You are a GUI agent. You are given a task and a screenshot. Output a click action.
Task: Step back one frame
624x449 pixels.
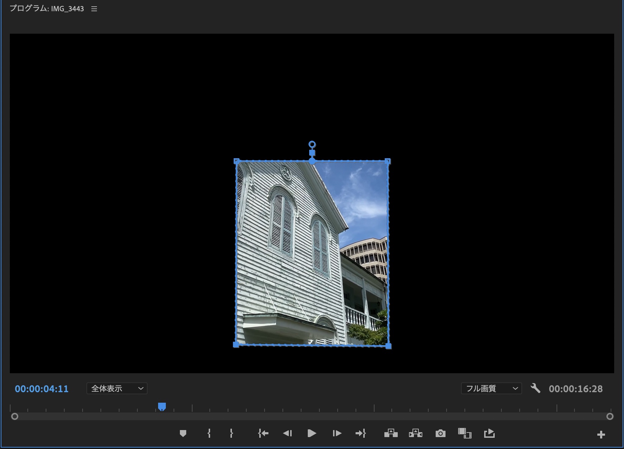tap(287, 434)
